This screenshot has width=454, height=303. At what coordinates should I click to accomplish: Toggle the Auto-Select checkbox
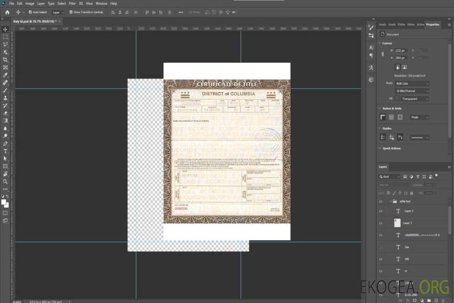point(29,12)
